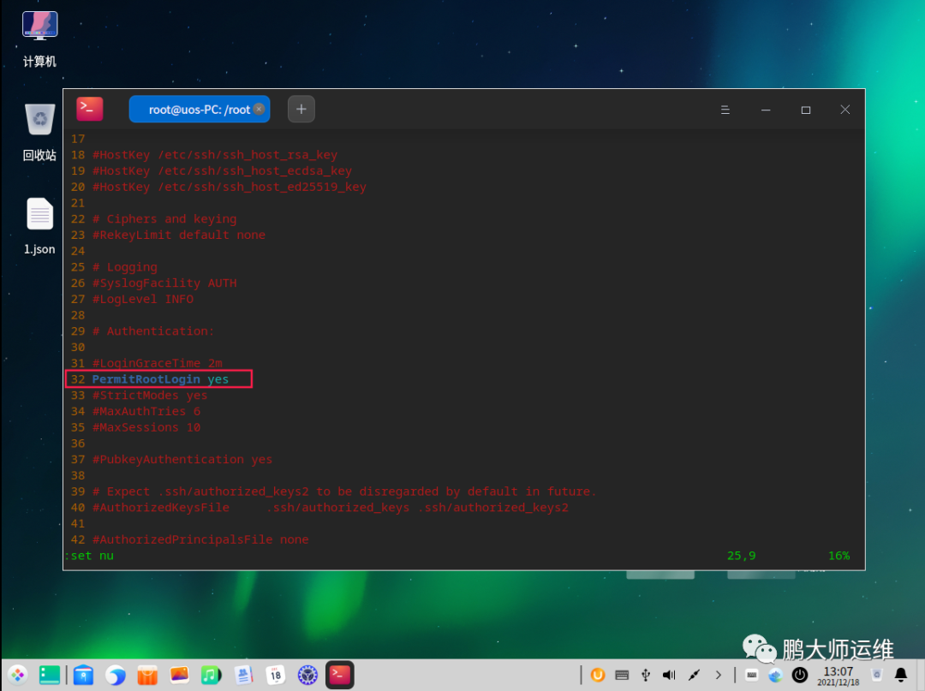The height and width of the screenshot is (691, 925).
Task: Open the orange app store dock icon
Action: [x=147, y=675]
